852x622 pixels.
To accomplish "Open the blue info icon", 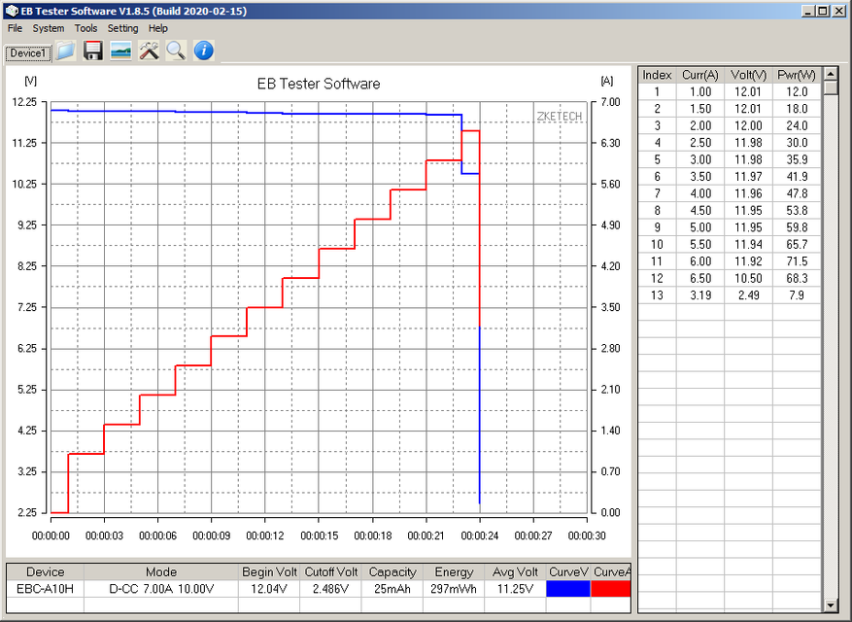I will point(203,51).
